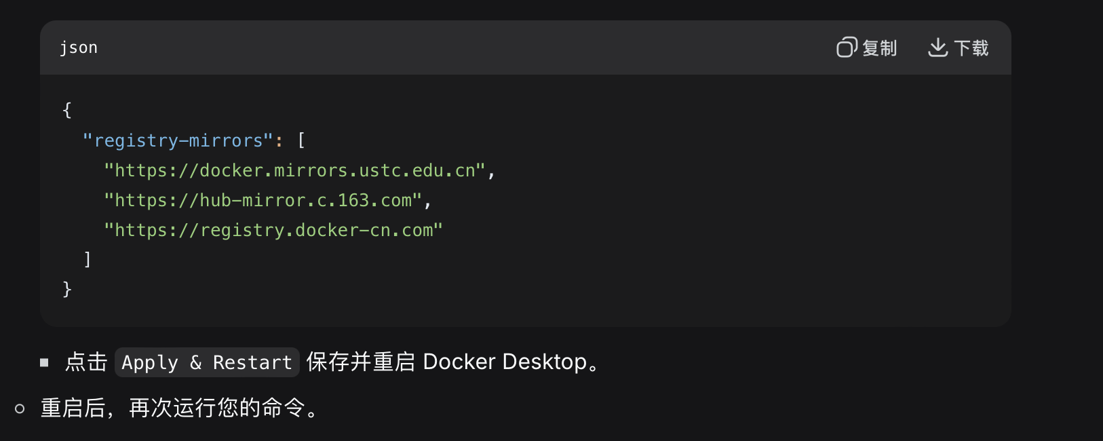This screenshot has width=1103, height=441.
Task: Click the download icon for the code block
Action: (937, 47)
